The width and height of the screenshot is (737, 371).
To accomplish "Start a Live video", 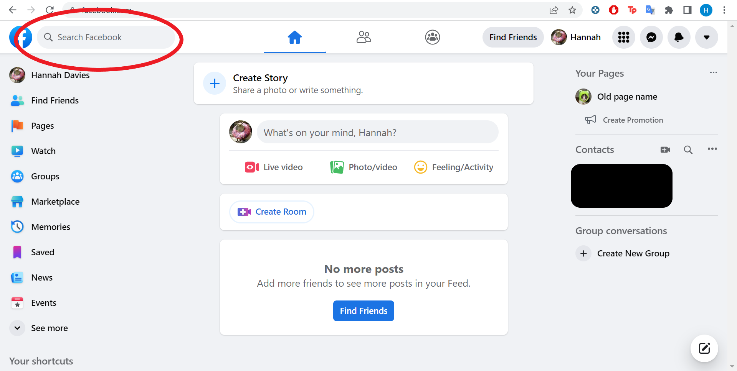I will pyautogui.click(x=274, y=167).
